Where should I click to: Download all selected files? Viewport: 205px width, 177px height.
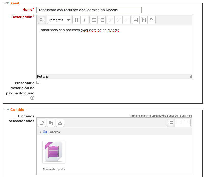(60, 123)
